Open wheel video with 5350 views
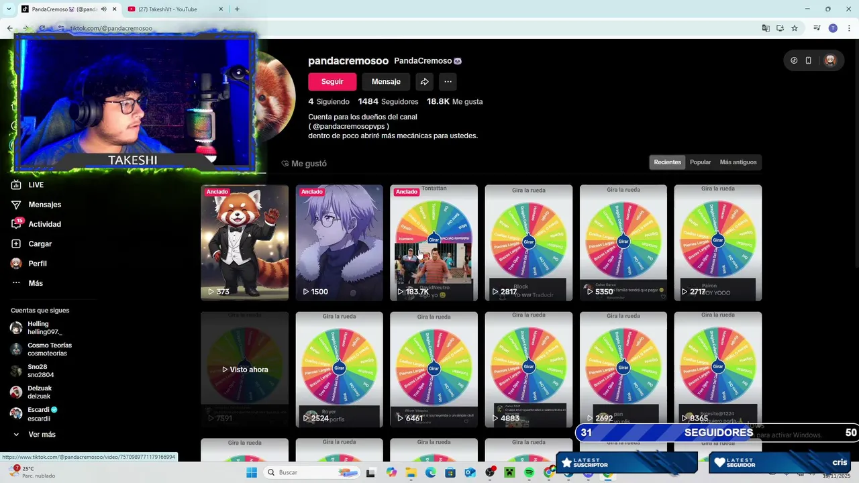Screen dimensions: 859x483 (x=623, y=242)
